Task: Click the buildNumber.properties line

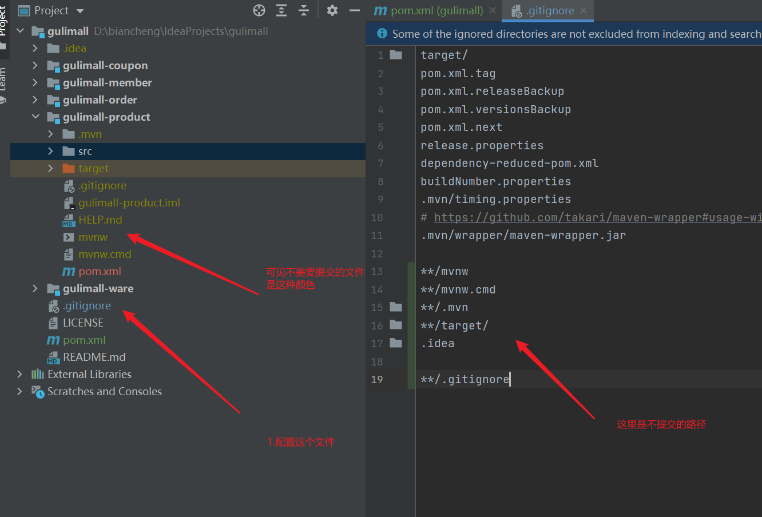Action: click(495, 181)
